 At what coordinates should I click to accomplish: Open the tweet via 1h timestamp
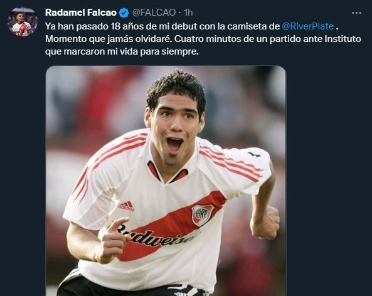pos(188,13)
